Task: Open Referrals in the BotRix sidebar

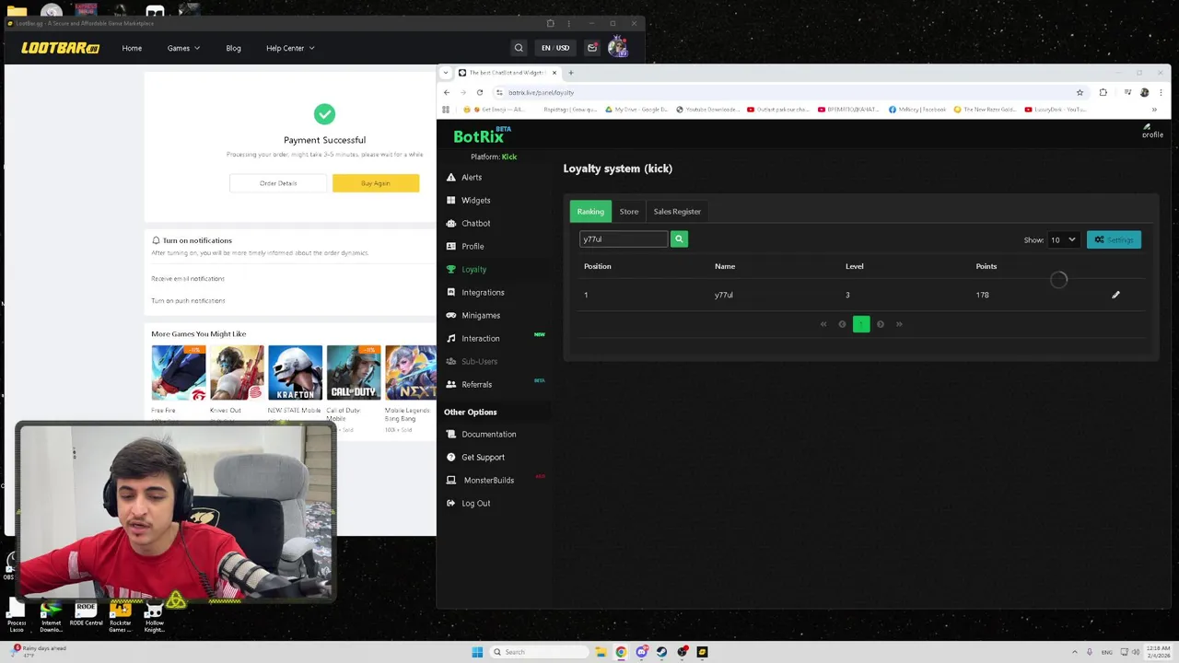Action: [469, 384]
